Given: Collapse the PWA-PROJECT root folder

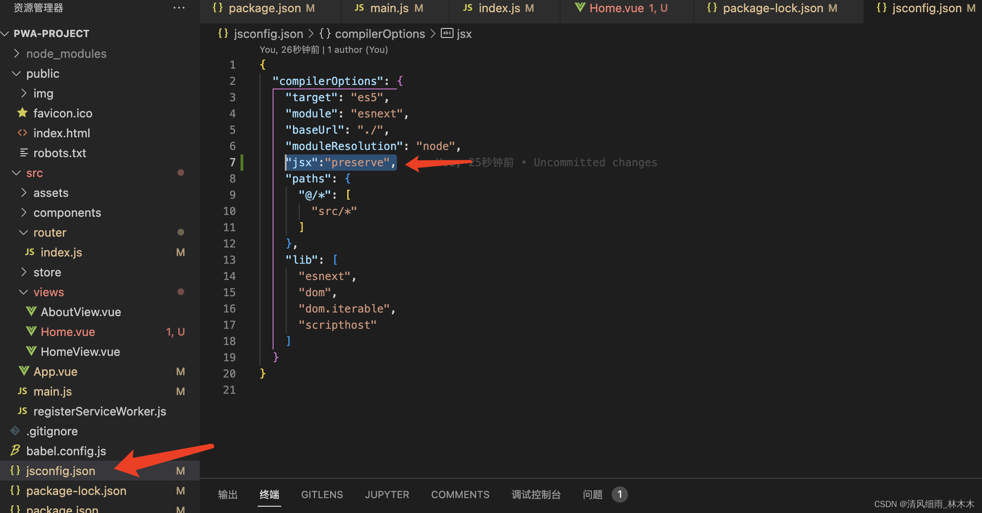Looking at the screenshot, I should tap(5, 33).
